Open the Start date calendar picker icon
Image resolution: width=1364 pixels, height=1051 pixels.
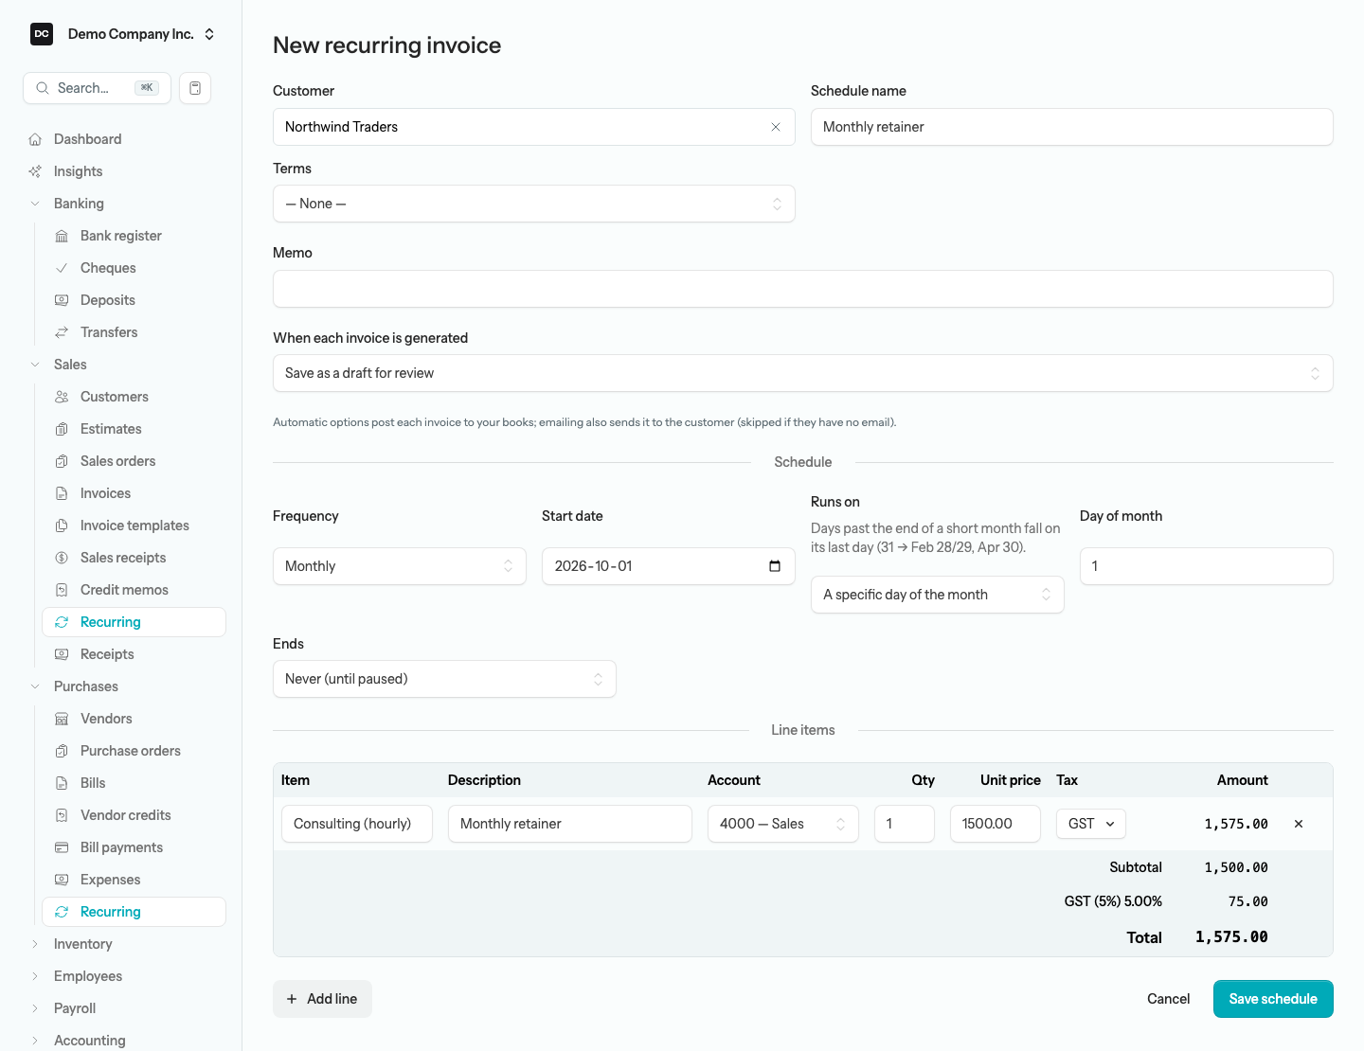tap(775, 566)
